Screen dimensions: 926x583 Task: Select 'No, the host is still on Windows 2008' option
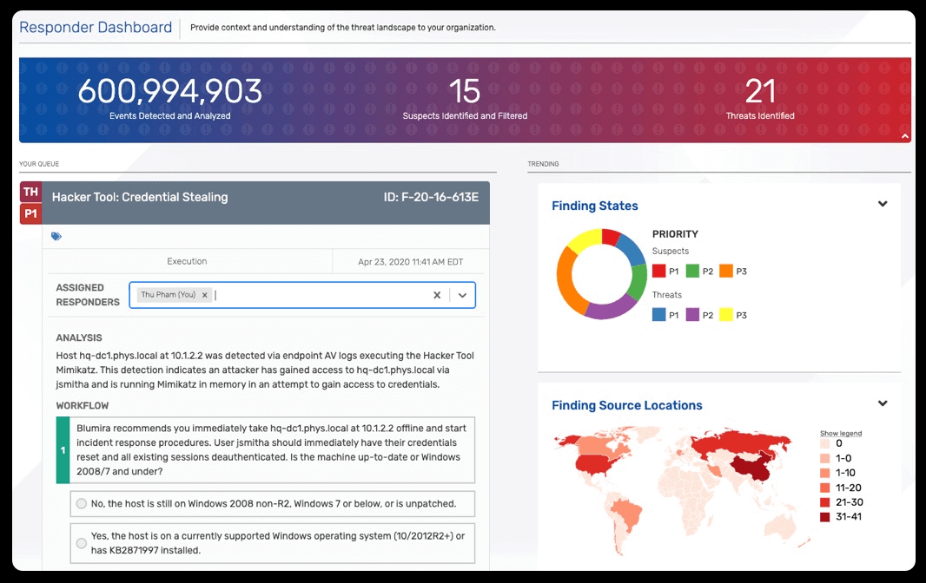coord(82,503)
